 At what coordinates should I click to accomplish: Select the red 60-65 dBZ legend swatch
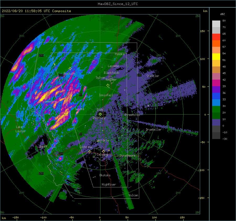(x=216, y=37)
